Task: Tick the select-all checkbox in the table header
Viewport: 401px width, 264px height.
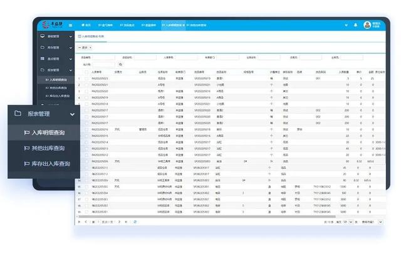Action: [86, 72]
